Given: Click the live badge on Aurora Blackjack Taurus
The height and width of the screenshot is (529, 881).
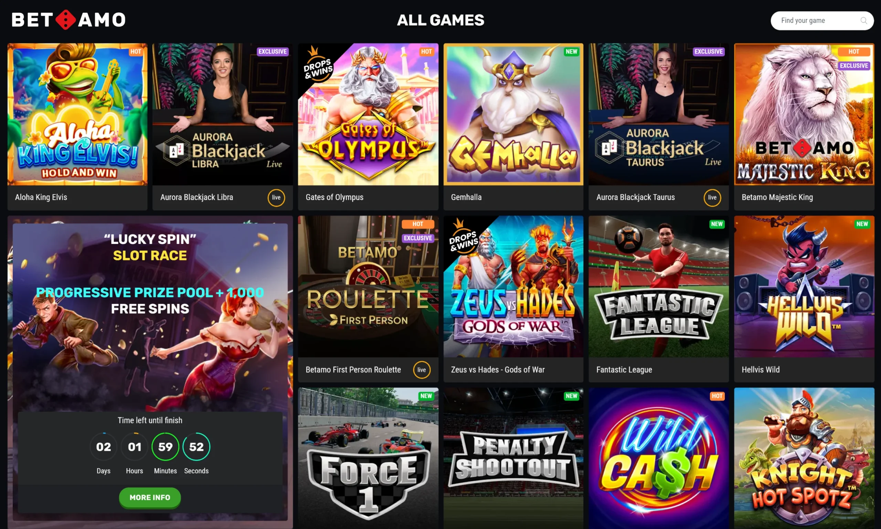Looking at the screenshot, I should pyautogui.click(x=712, y=197).
